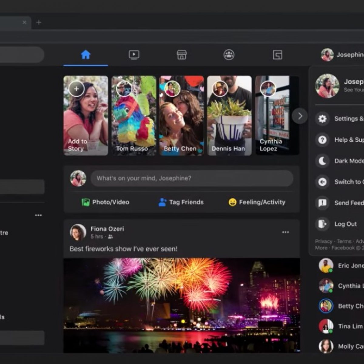Click the Privacy link in menu footer
364x364 pixels.
pos(323,241)
